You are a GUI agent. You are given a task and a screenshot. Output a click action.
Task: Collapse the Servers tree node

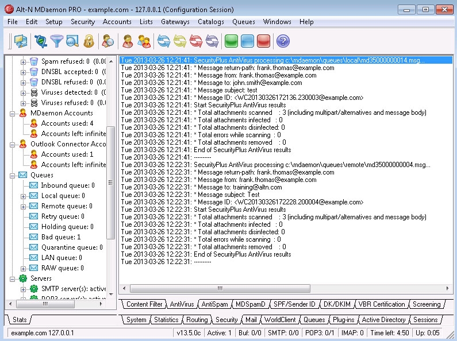point(12,279)
